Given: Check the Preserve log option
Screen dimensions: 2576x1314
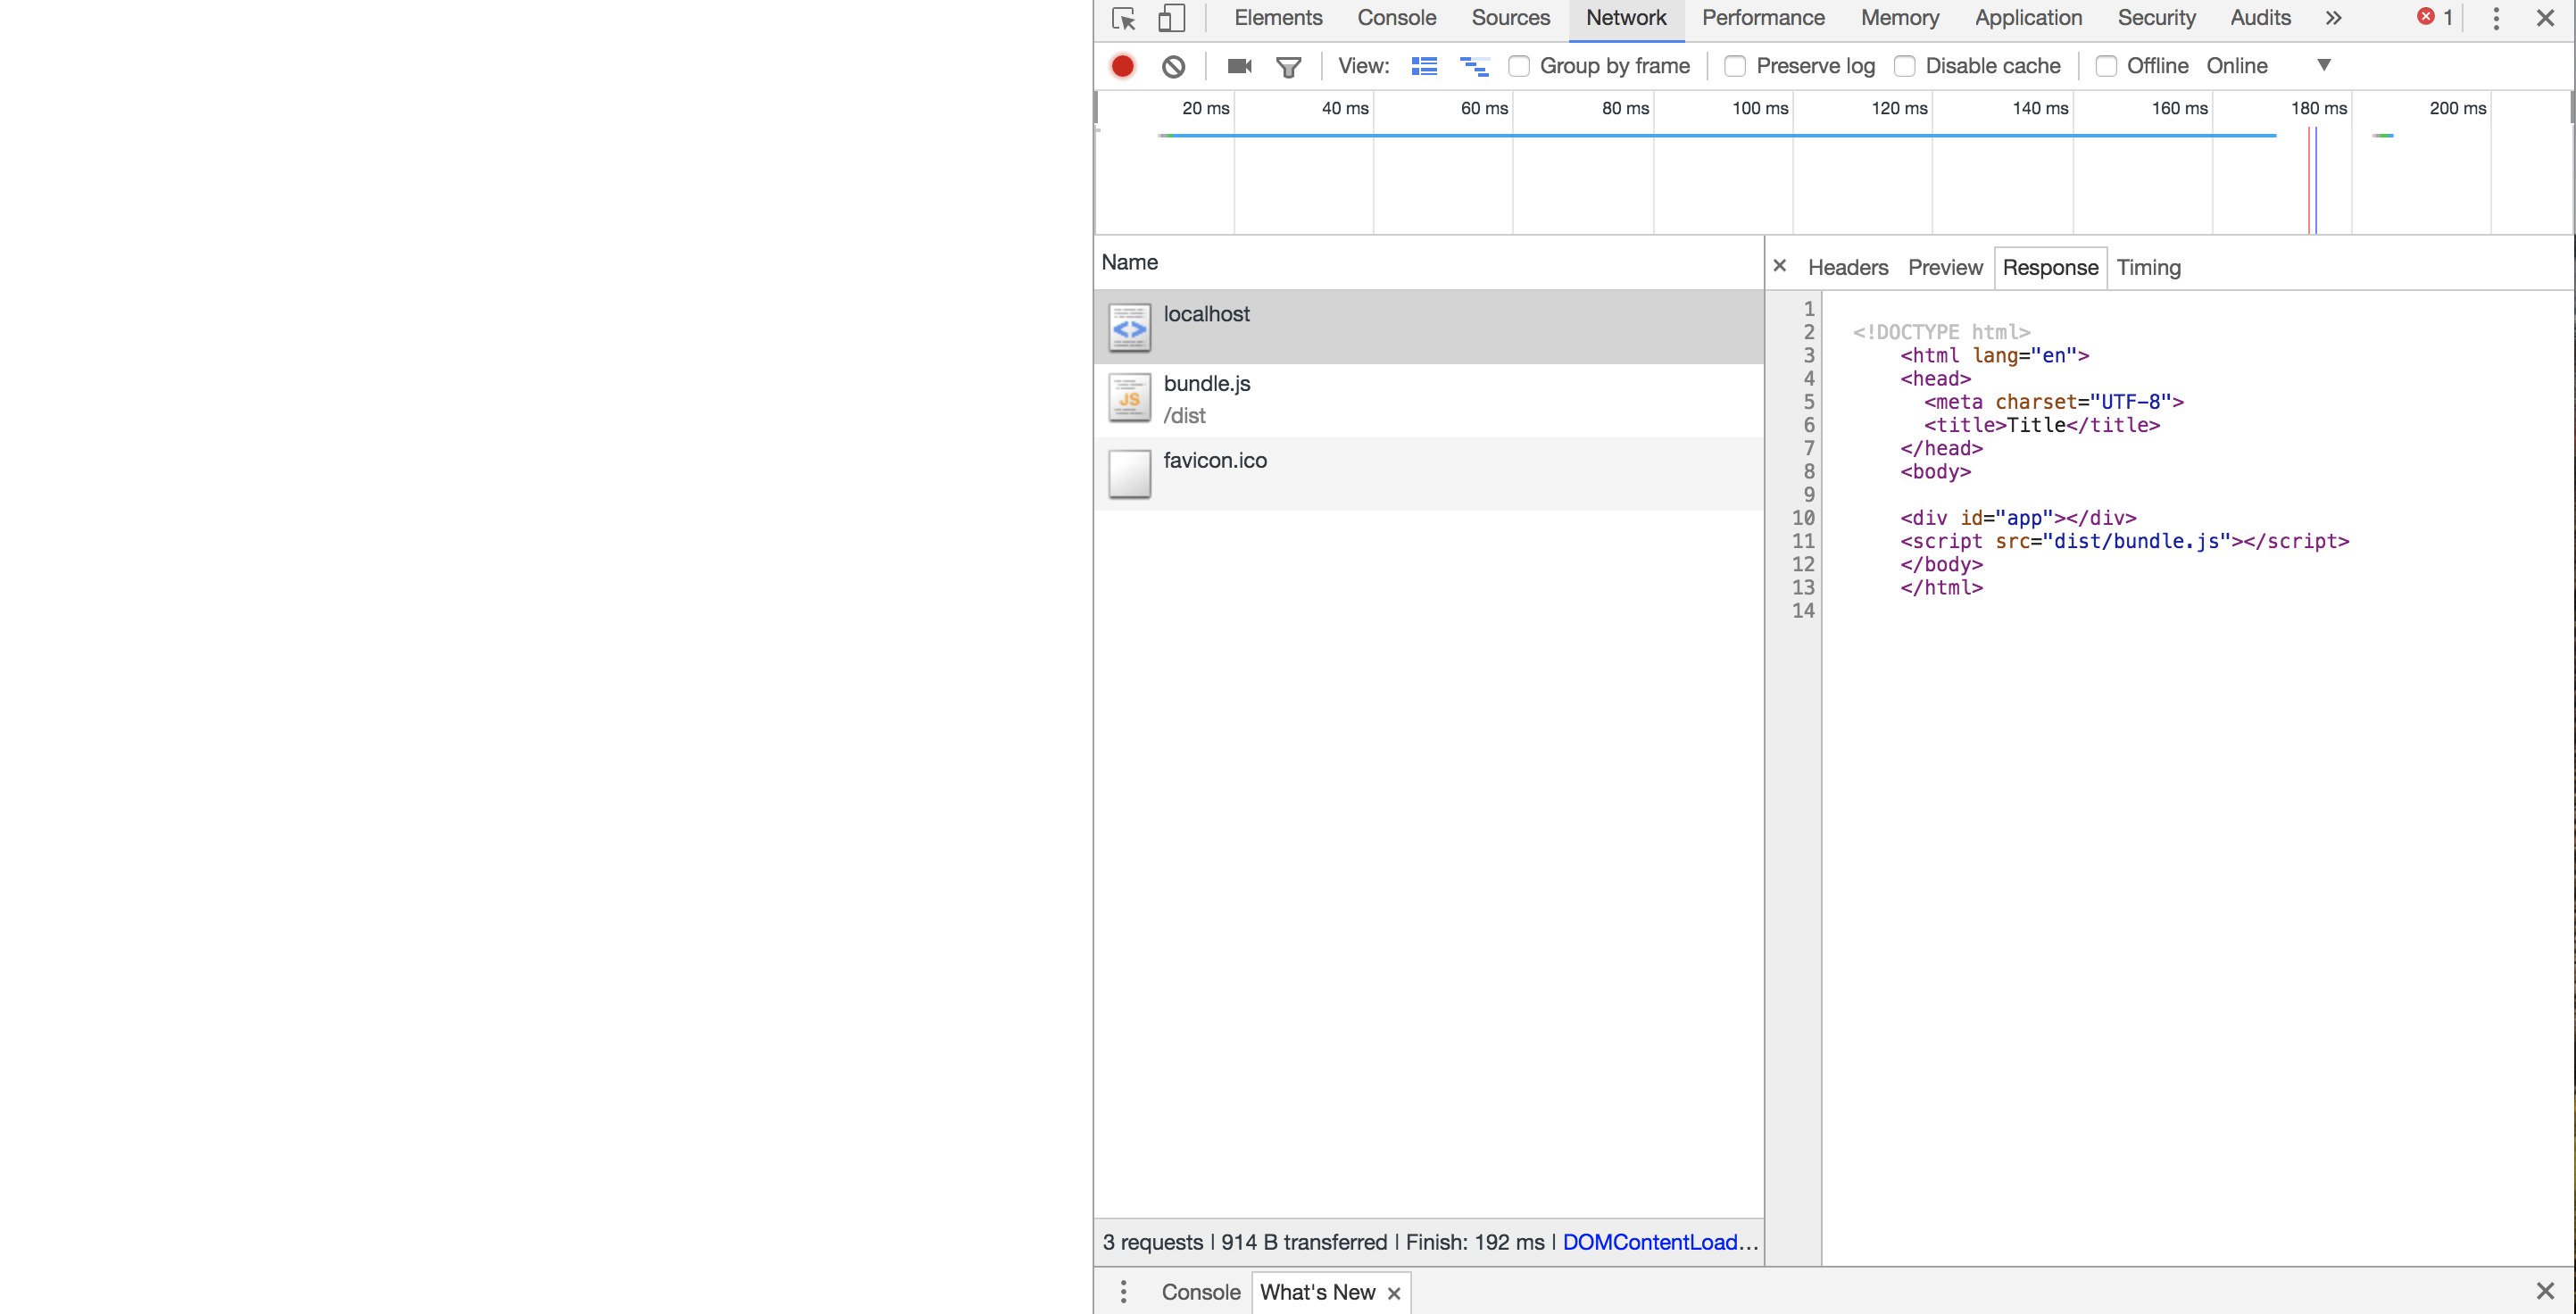Looking at the screenshot, I should 1735,66.
